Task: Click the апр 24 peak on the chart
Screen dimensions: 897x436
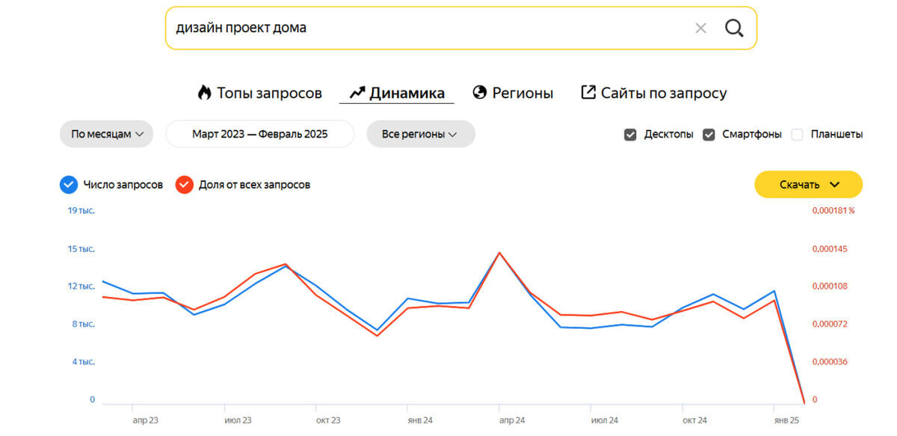Action: 499,253
